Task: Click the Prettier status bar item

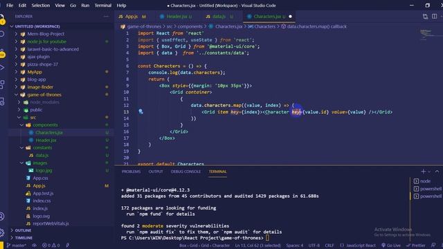Action: click(416, 246)
